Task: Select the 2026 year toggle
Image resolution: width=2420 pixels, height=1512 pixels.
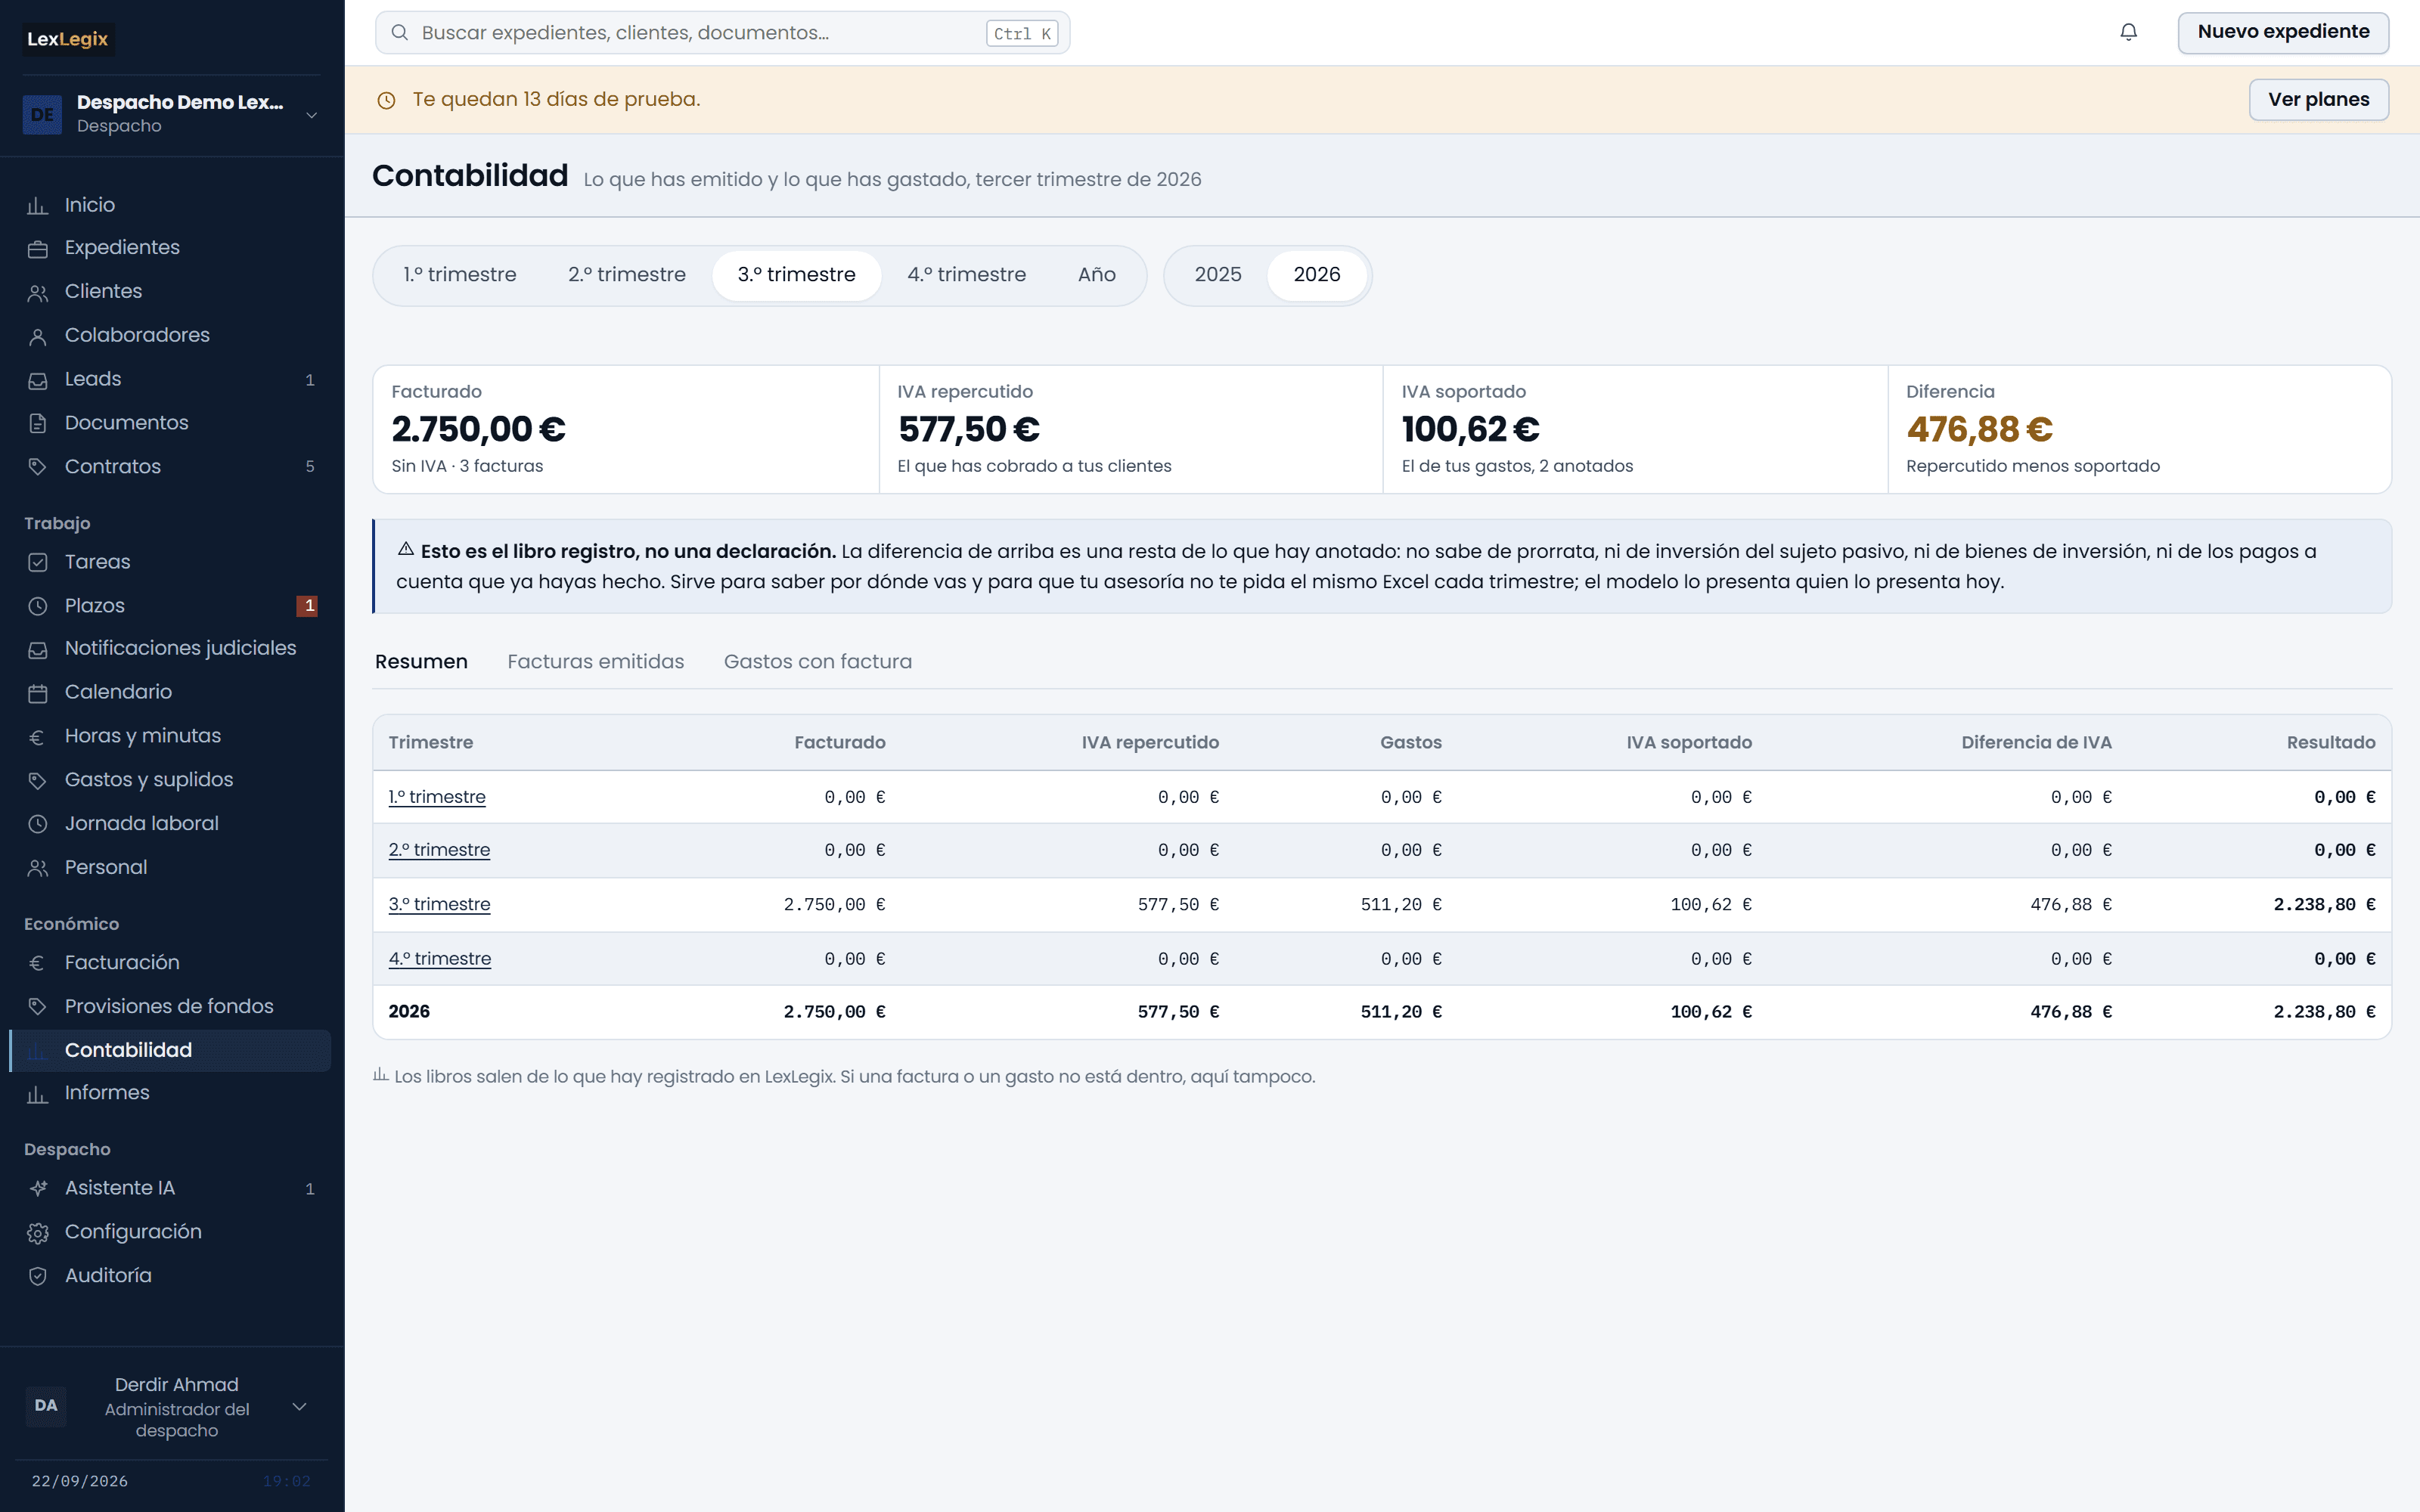Action: pos(1316,275)
